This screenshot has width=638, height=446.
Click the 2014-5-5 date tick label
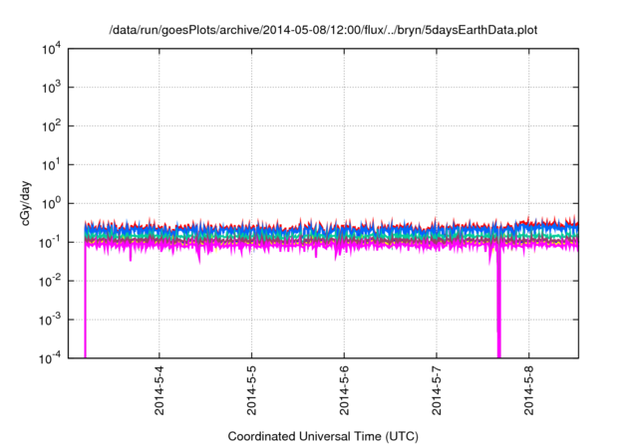pos(251,390)
